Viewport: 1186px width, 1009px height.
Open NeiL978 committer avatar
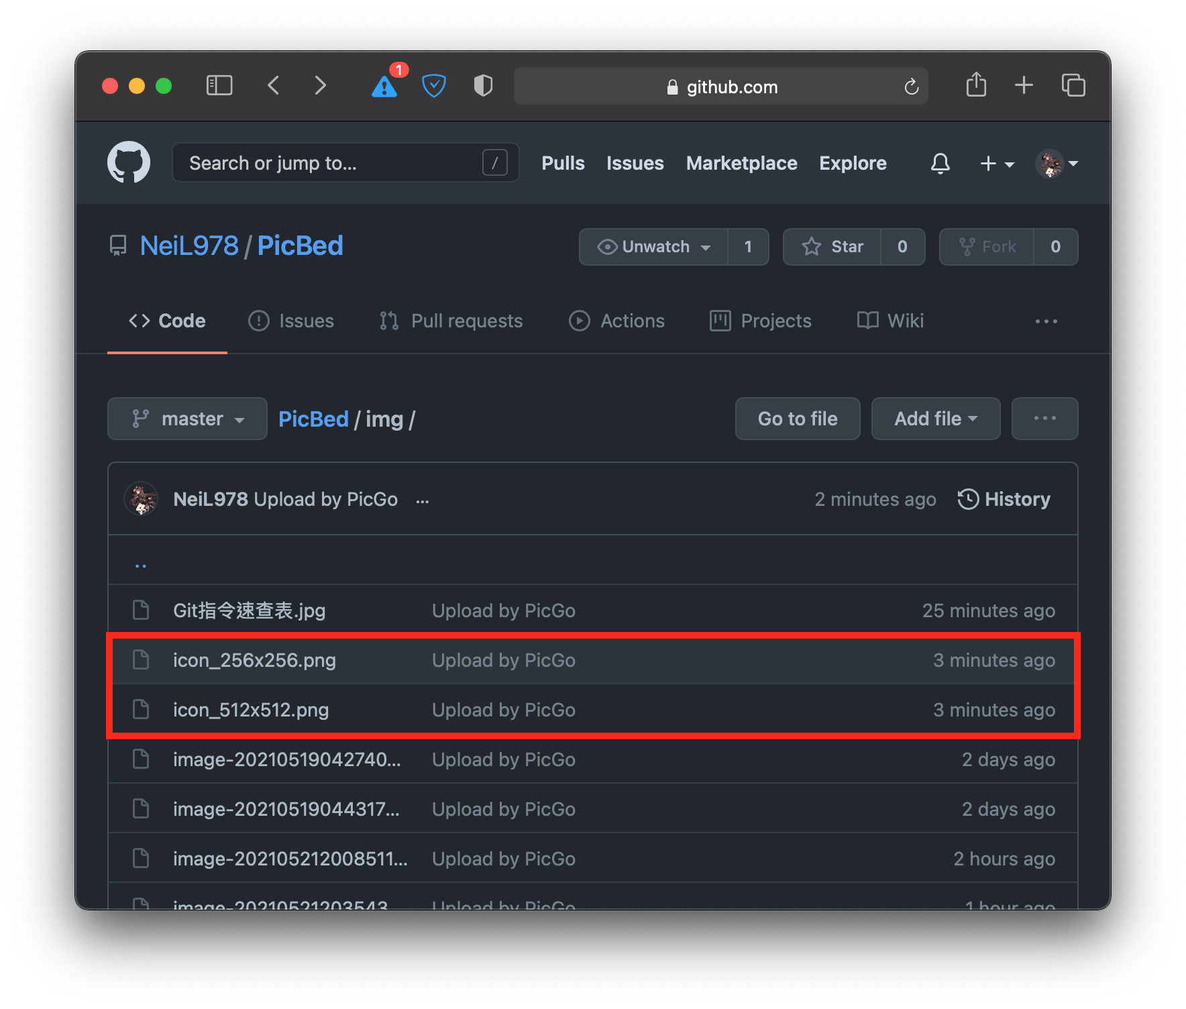point(141,499)
